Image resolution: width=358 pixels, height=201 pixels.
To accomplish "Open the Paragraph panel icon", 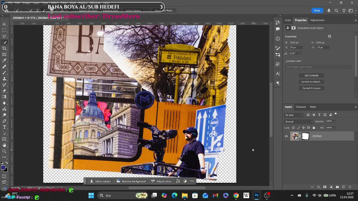I will point(278,83).
